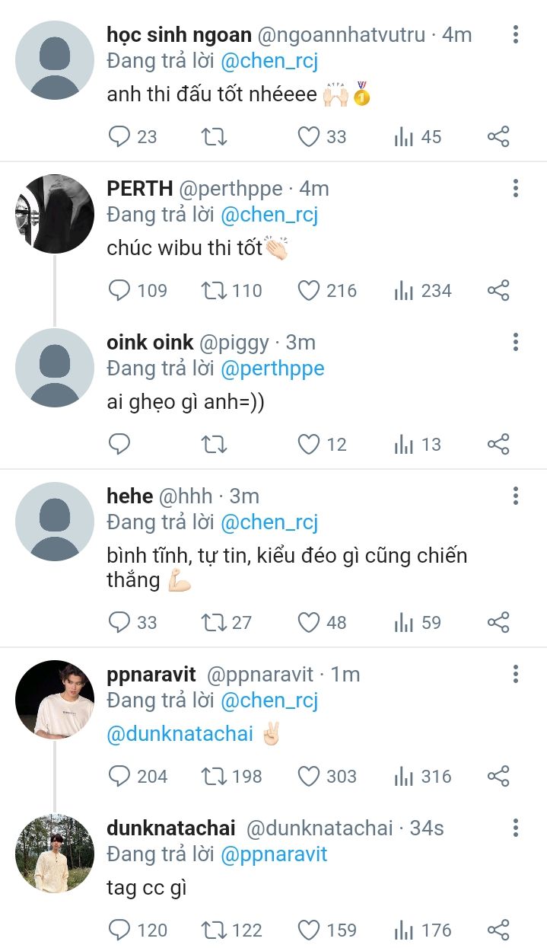547x948 pixels.
Task: Open PERTH's profile picture
Action: click(x=55, y=214)
